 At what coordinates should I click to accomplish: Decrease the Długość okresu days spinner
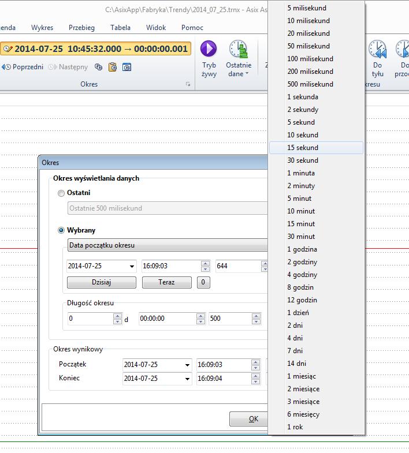(x=117, y=321)
